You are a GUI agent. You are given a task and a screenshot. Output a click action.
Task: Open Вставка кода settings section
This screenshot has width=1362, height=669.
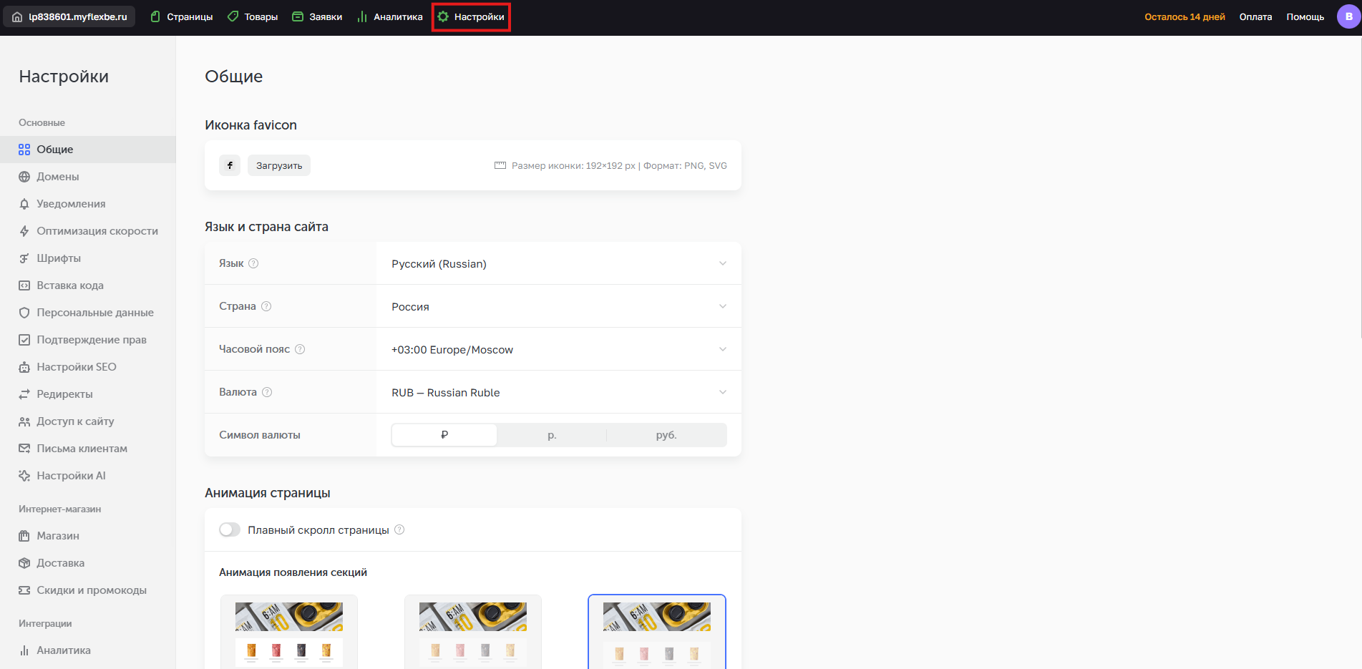tap(88, 285)
